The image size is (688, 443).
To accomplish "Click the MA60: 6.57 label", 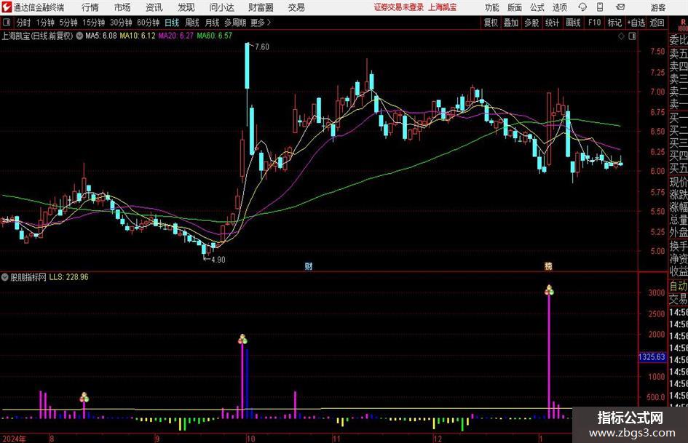I will (x=215, y=36).
